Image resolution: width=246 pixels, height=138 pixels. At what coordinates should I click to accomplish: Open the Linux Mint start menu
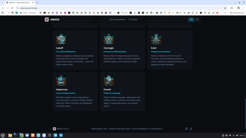click(3, 135)
